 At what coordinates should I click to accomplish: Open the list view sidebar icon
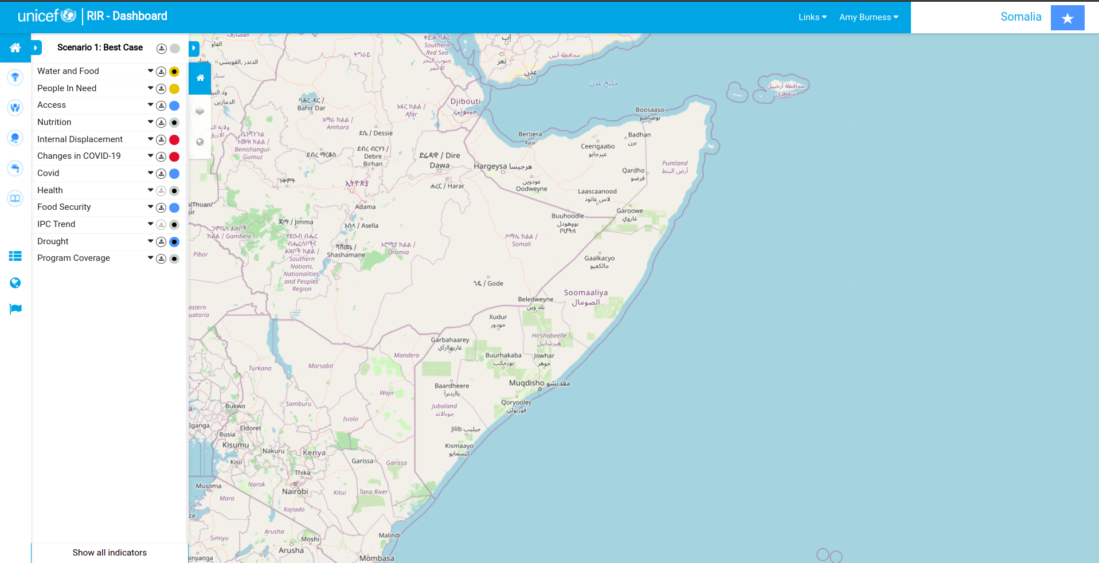click(15, 256)
